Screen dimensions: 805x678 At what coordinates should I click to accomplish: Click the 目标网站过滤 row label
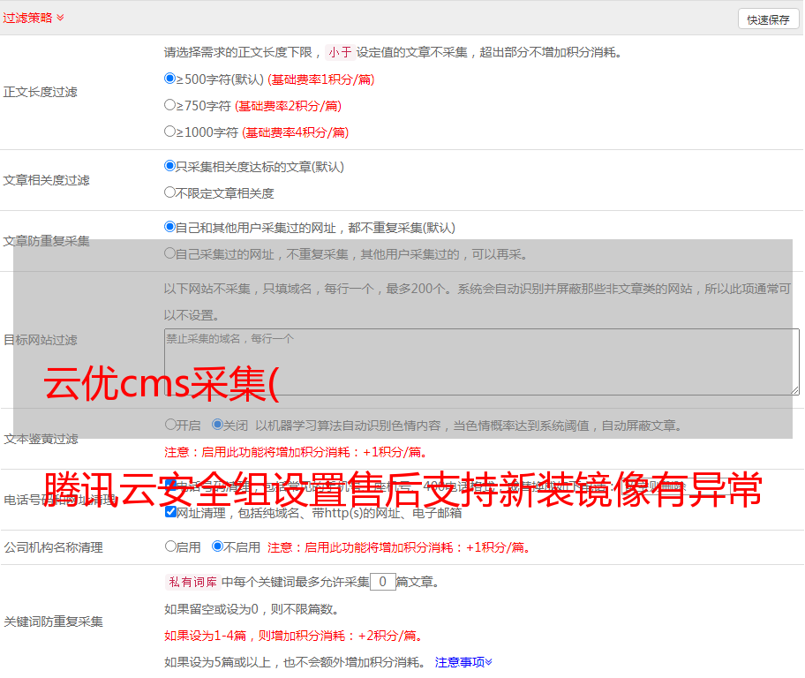click(40, 340)
